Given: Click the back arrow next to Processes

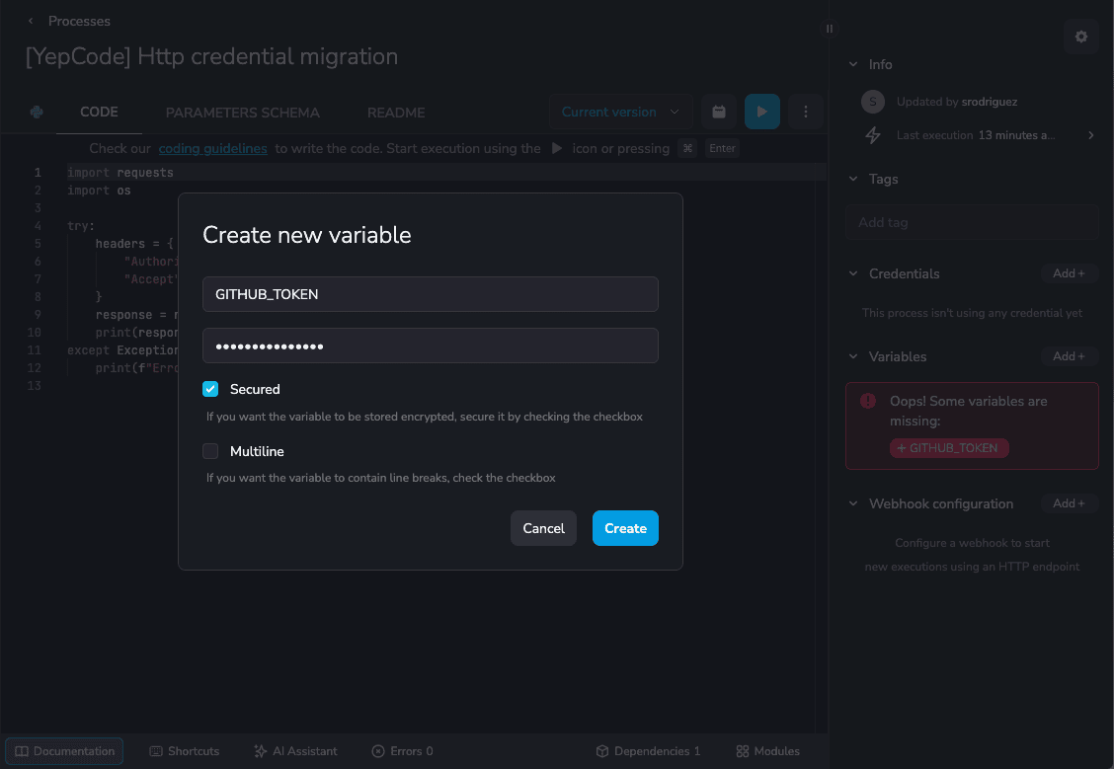Looking at the screenshot, I should (x=31, y=22).
